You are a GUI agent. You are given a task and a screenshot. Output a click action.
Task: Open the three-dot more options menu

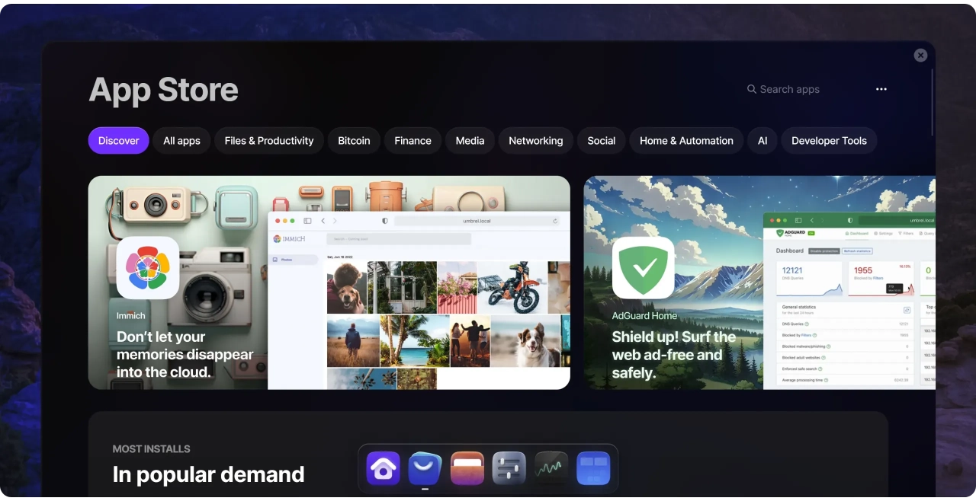(881, 89)
